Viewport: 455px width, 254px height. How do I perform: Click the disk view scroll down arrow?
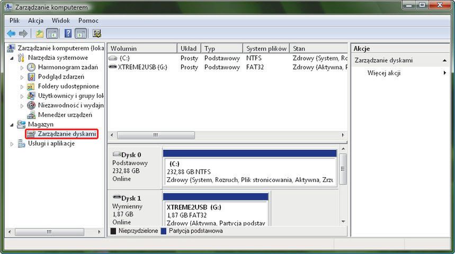[x=343, y=222]
